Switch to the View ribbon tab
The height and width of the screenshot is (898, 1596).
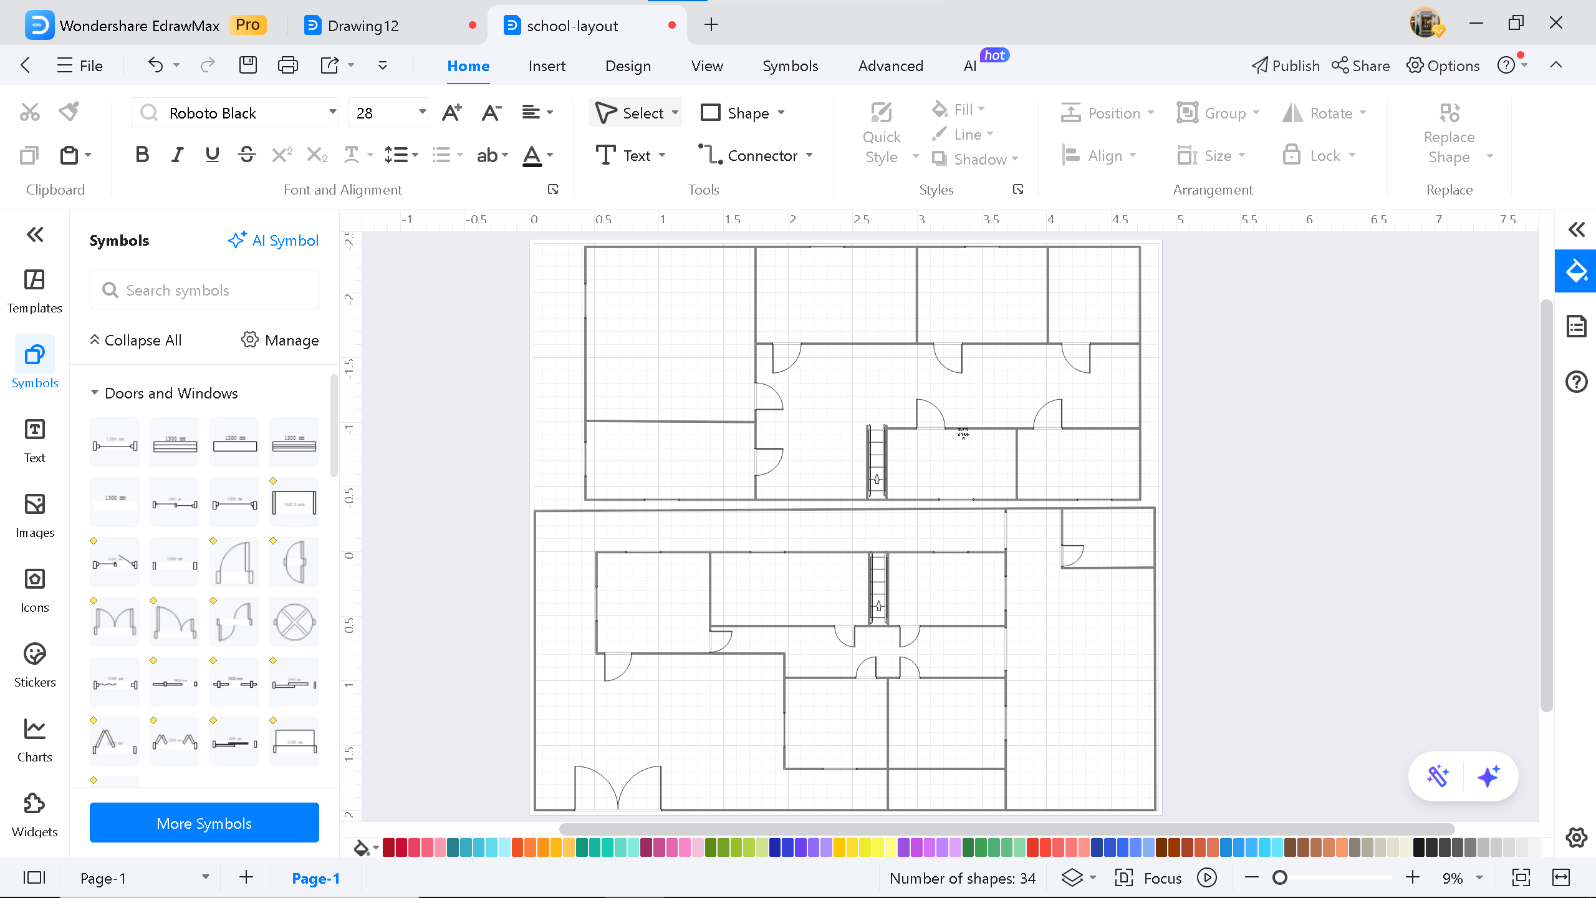707,65
